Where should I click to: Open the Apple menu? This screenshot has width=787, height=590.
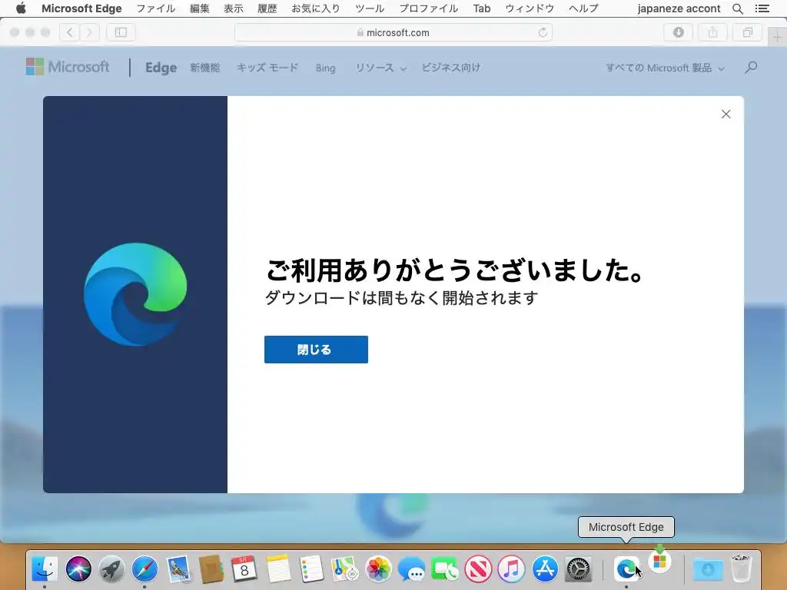pos(21,8)
